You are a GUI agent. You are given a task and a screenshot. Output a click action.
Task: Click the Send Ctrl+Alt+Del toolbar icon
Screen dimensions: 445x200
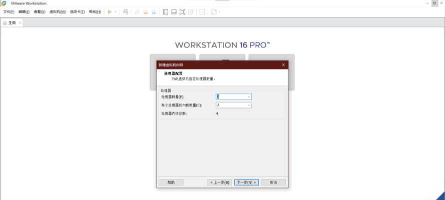pos(126,12)
